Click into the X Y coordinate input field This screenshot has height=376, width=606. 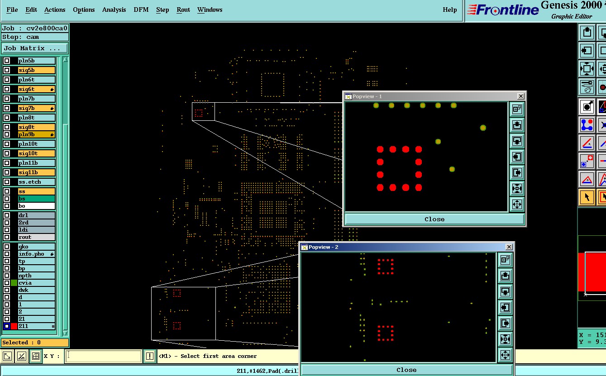pos(103,356)
